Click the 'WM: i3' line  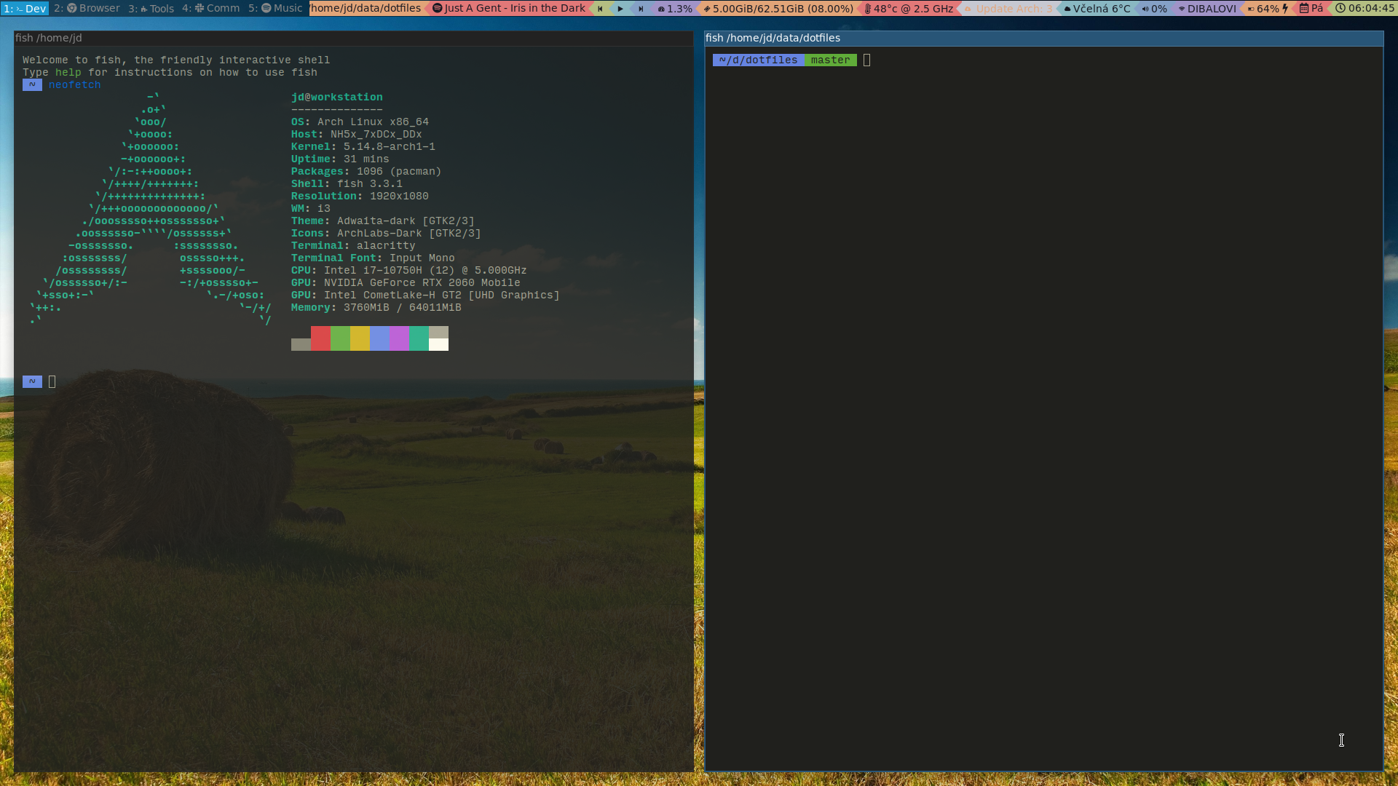coord(310,209)
